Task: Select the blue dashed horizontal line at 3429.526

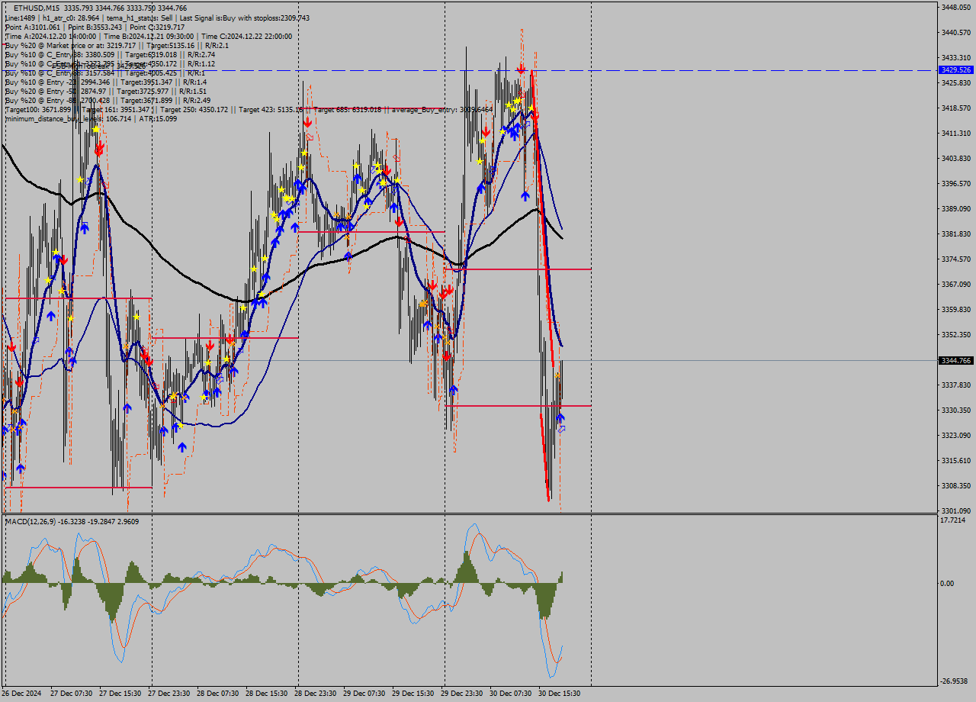Action: click(x=686, y=70)
